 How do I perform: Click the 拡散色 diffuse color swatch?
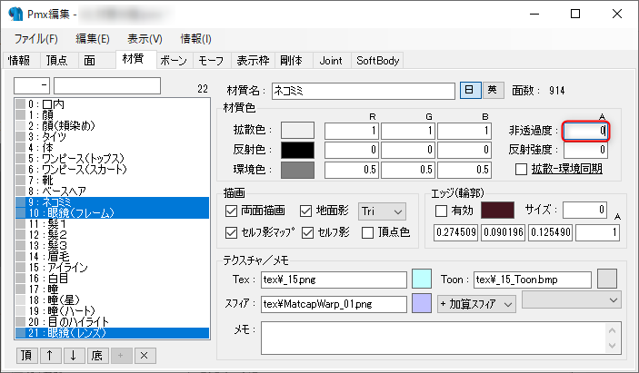(297, 131)
